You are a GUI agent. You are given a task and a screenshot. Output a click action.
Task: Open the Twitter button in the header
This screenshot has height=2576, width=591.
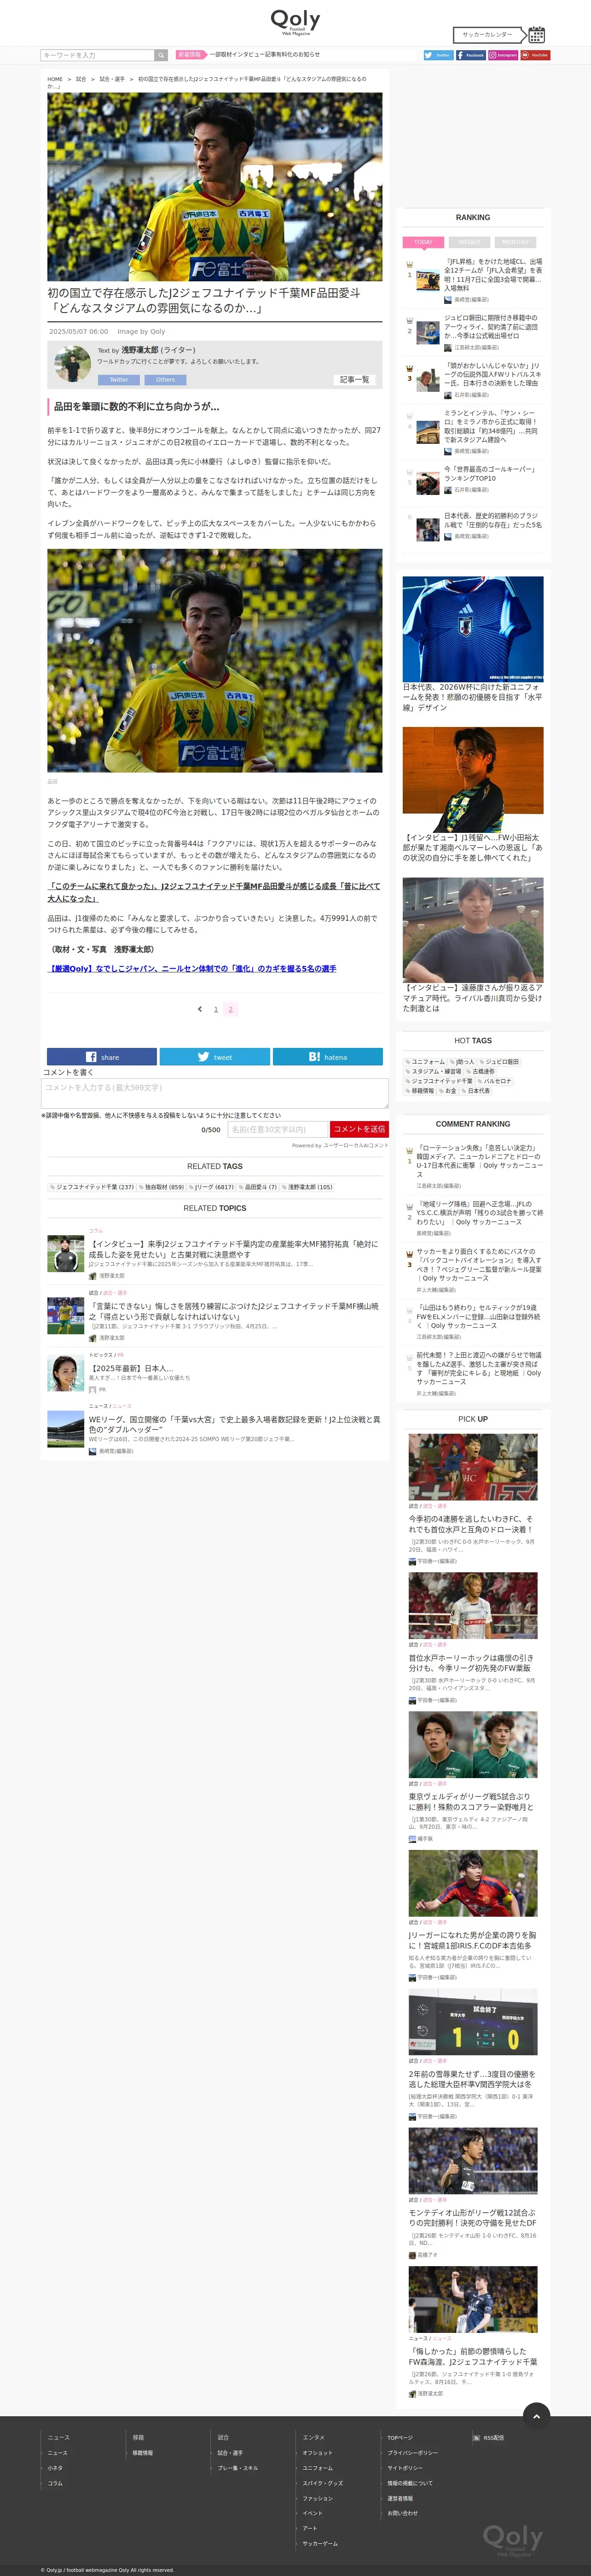click(x=438, y=55)
